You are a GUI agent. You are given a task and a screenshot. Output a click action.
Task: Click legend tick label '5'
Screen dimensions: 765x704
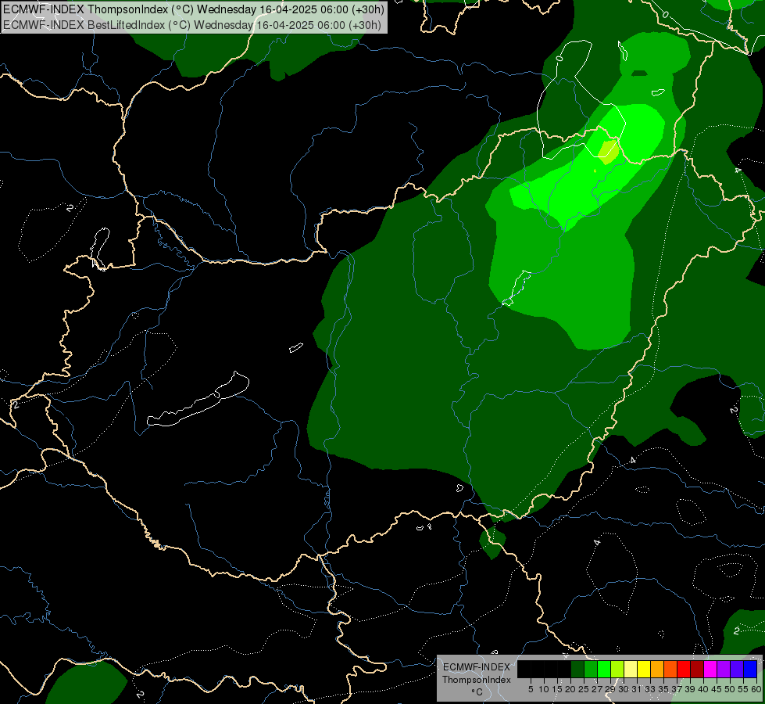coord(531,689)
